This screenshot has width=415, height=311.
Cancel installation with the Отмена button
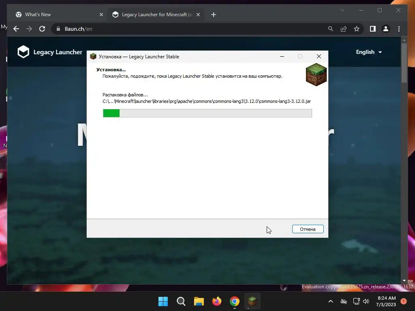coord(308,229)
